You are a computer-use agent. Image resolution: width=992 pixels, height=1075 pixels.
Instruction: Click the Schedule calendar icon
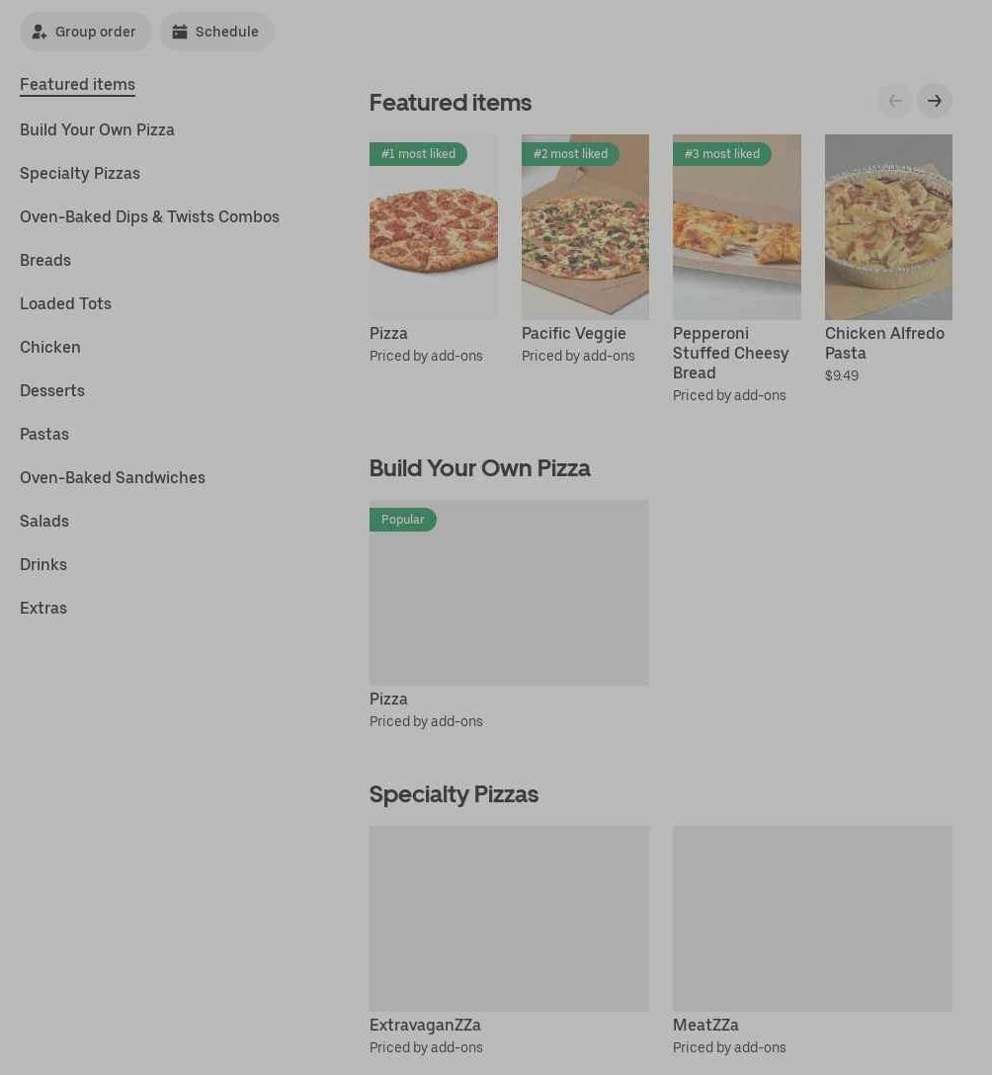point(180,32)
